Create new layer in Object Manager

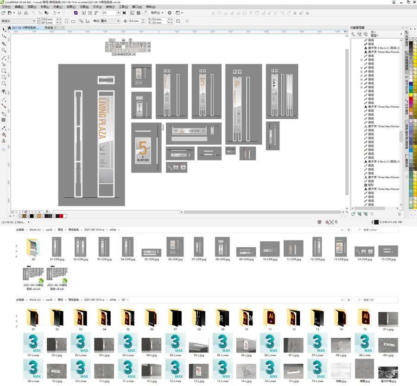pyautogui.click(x=353, y=214)
